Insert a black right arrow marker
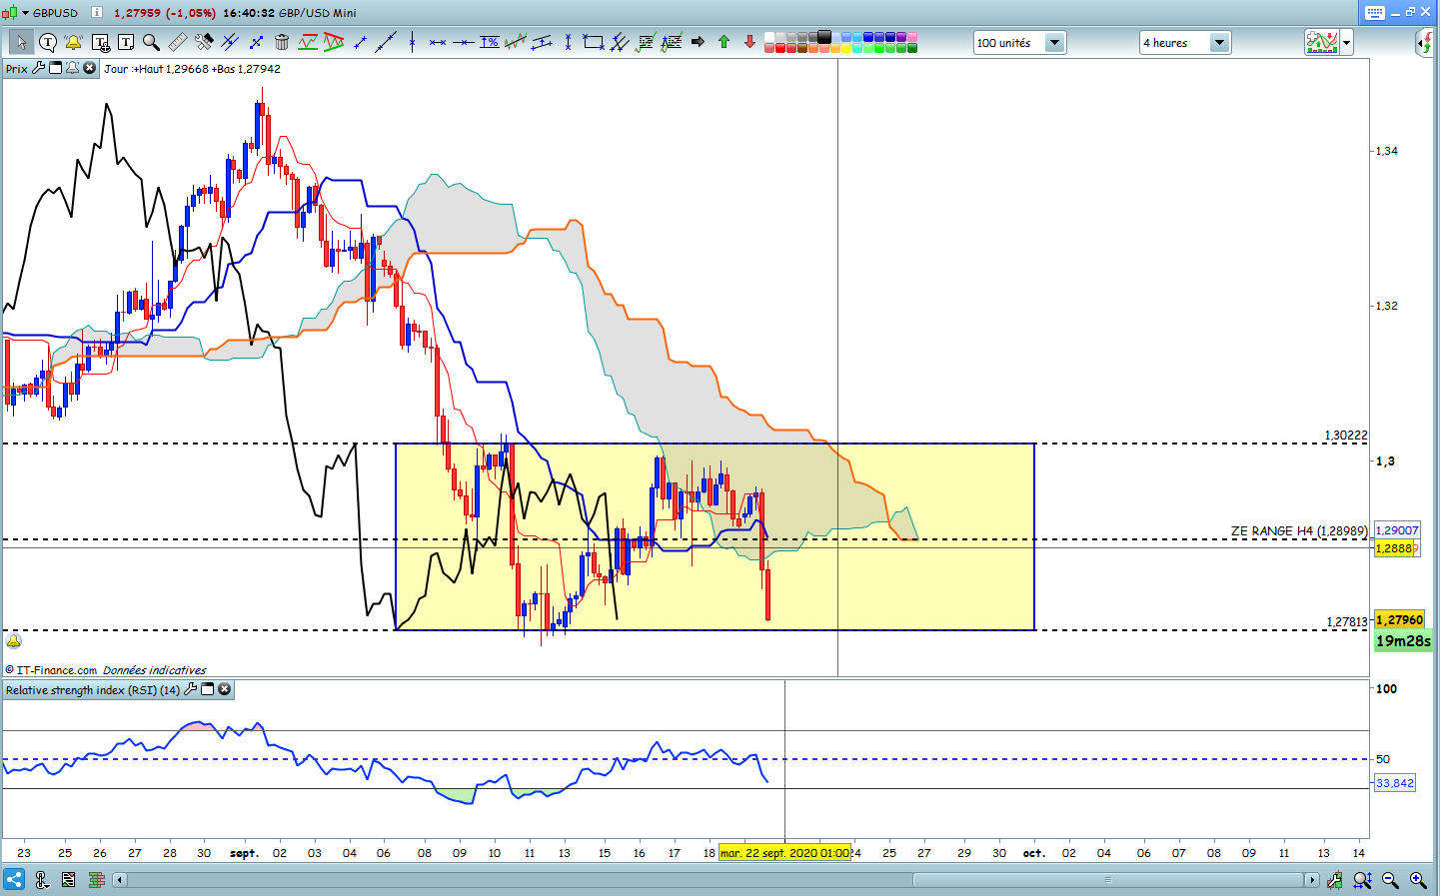This screenshot has height=896, width=1440. (698, 42)
